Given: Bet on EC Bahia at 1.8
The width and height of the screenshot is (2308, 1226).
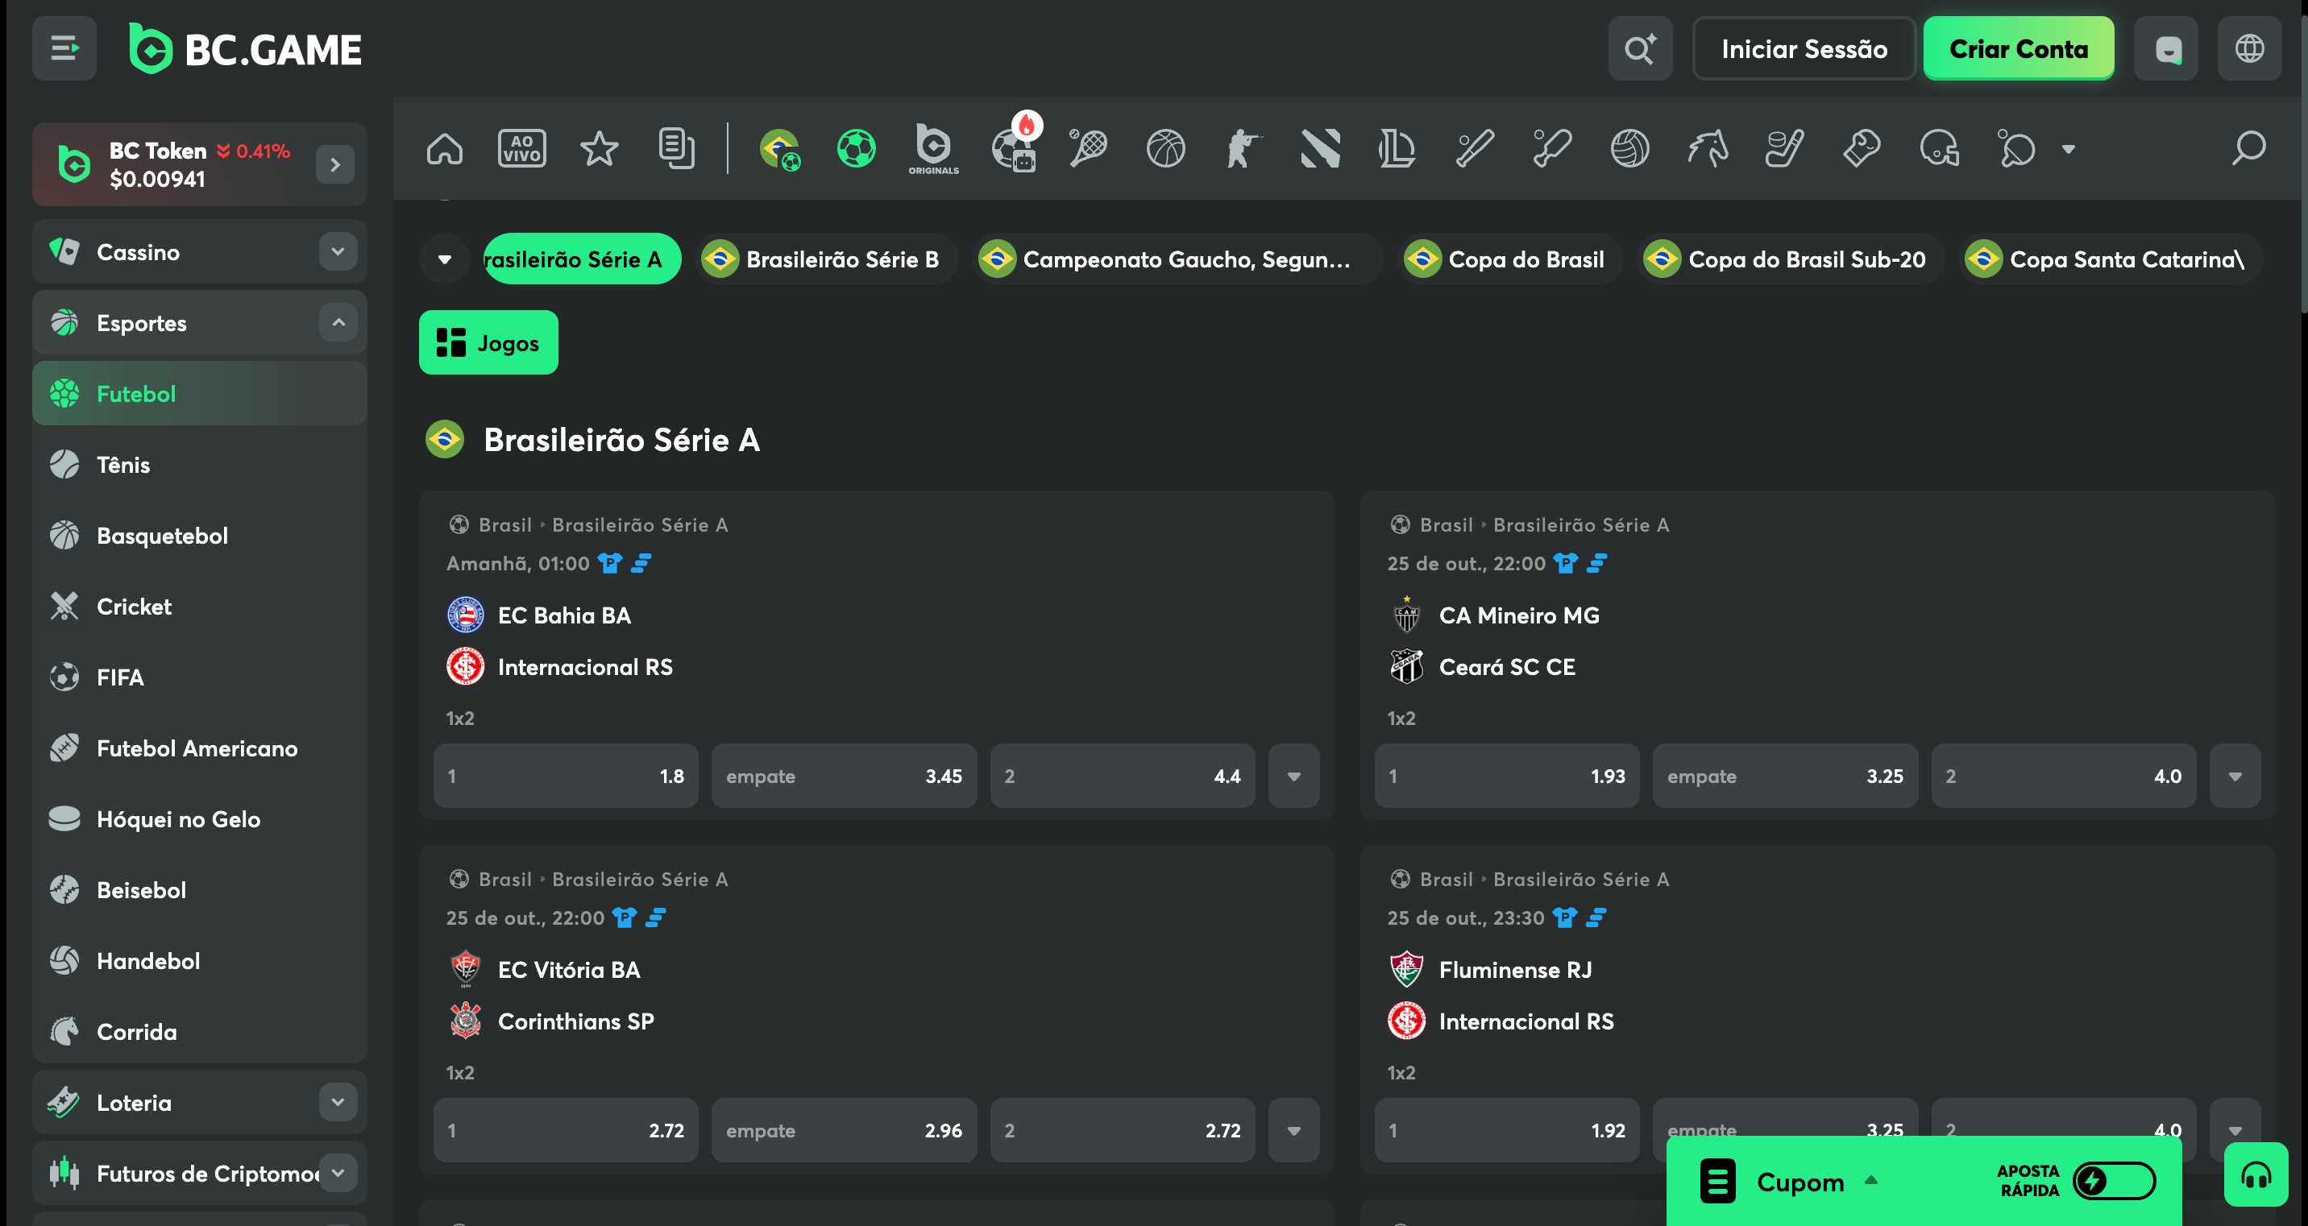Looking at the screenshot, I should click(x=566, y=777).
